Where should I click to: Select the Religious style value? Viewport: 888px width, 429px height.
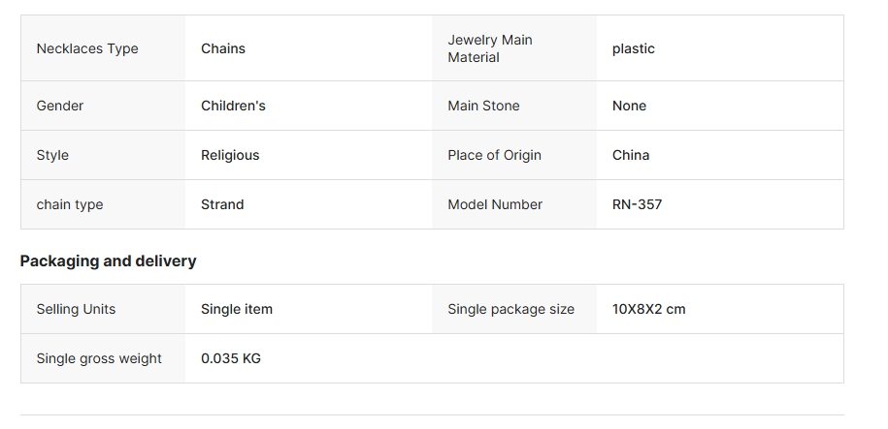pos(230,155)
